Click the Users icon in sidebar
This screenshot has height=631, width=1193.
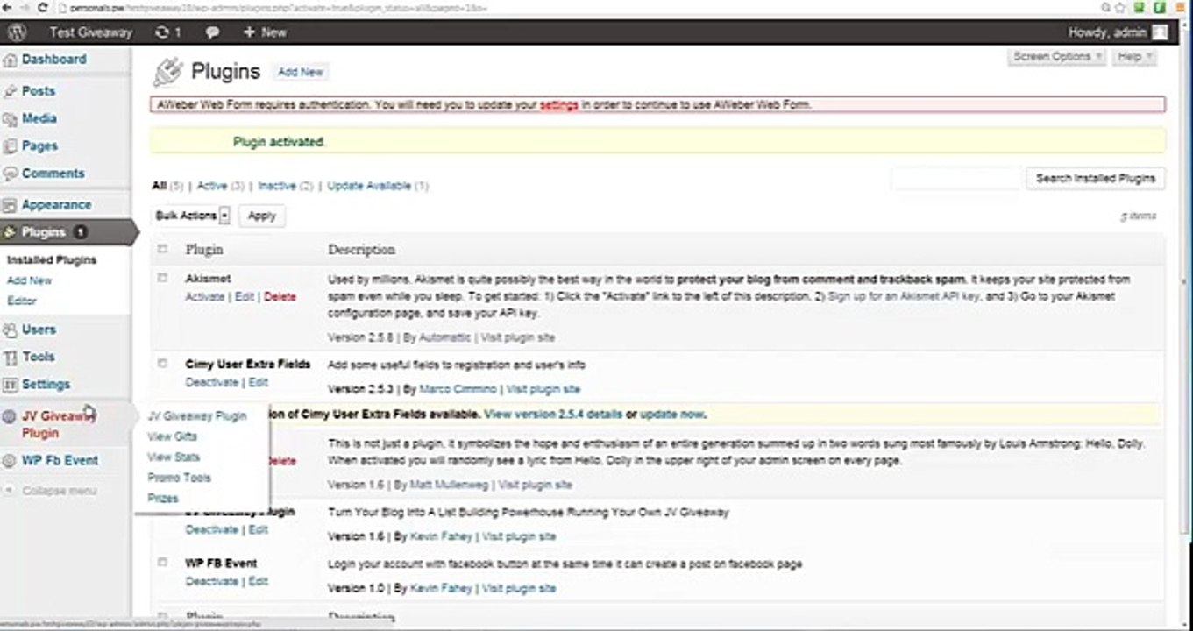click(10, 330)
